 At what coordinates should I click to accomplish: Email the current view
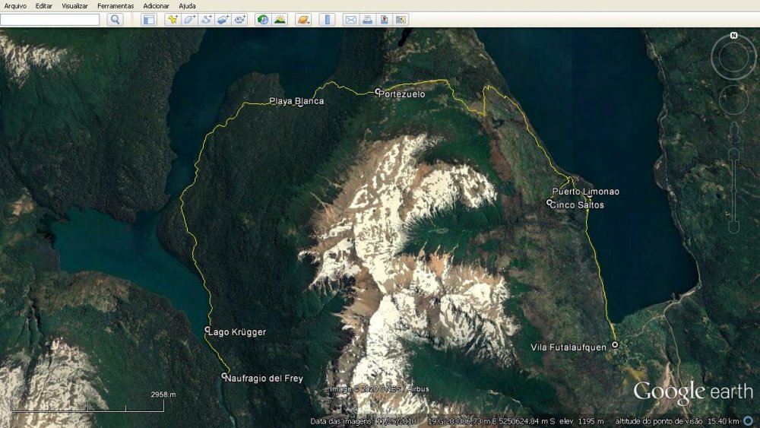click(350, 20)
